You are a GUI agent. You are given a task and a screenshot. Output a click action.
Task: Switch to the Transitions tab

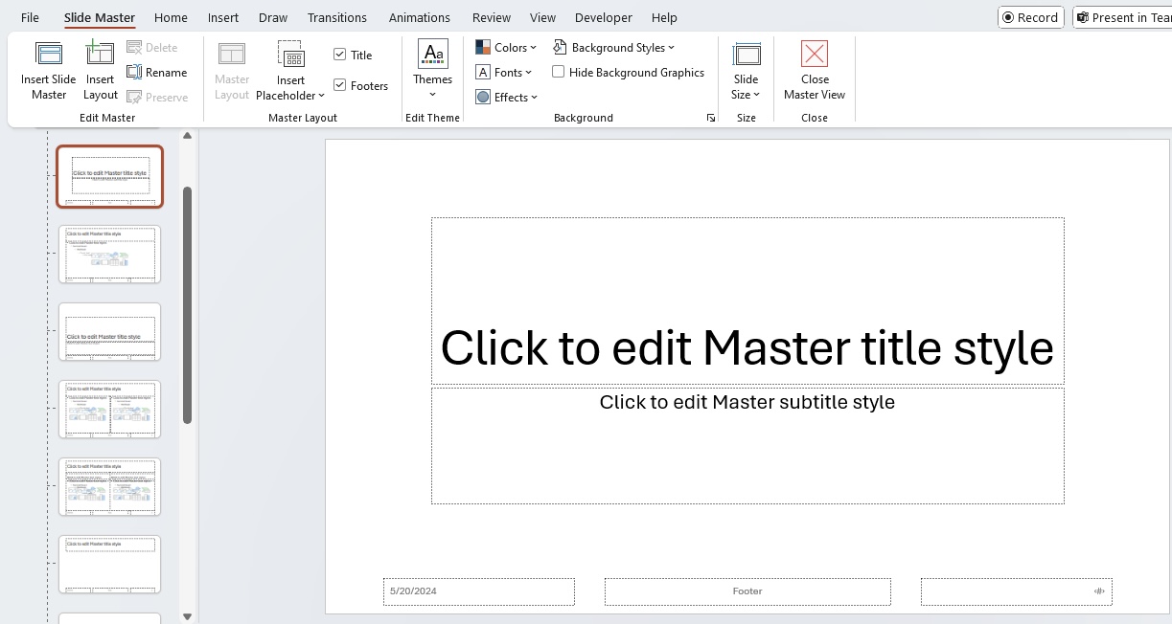337,17
